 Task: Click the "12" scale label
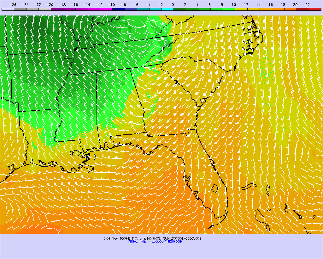click(x=246, y=4)
